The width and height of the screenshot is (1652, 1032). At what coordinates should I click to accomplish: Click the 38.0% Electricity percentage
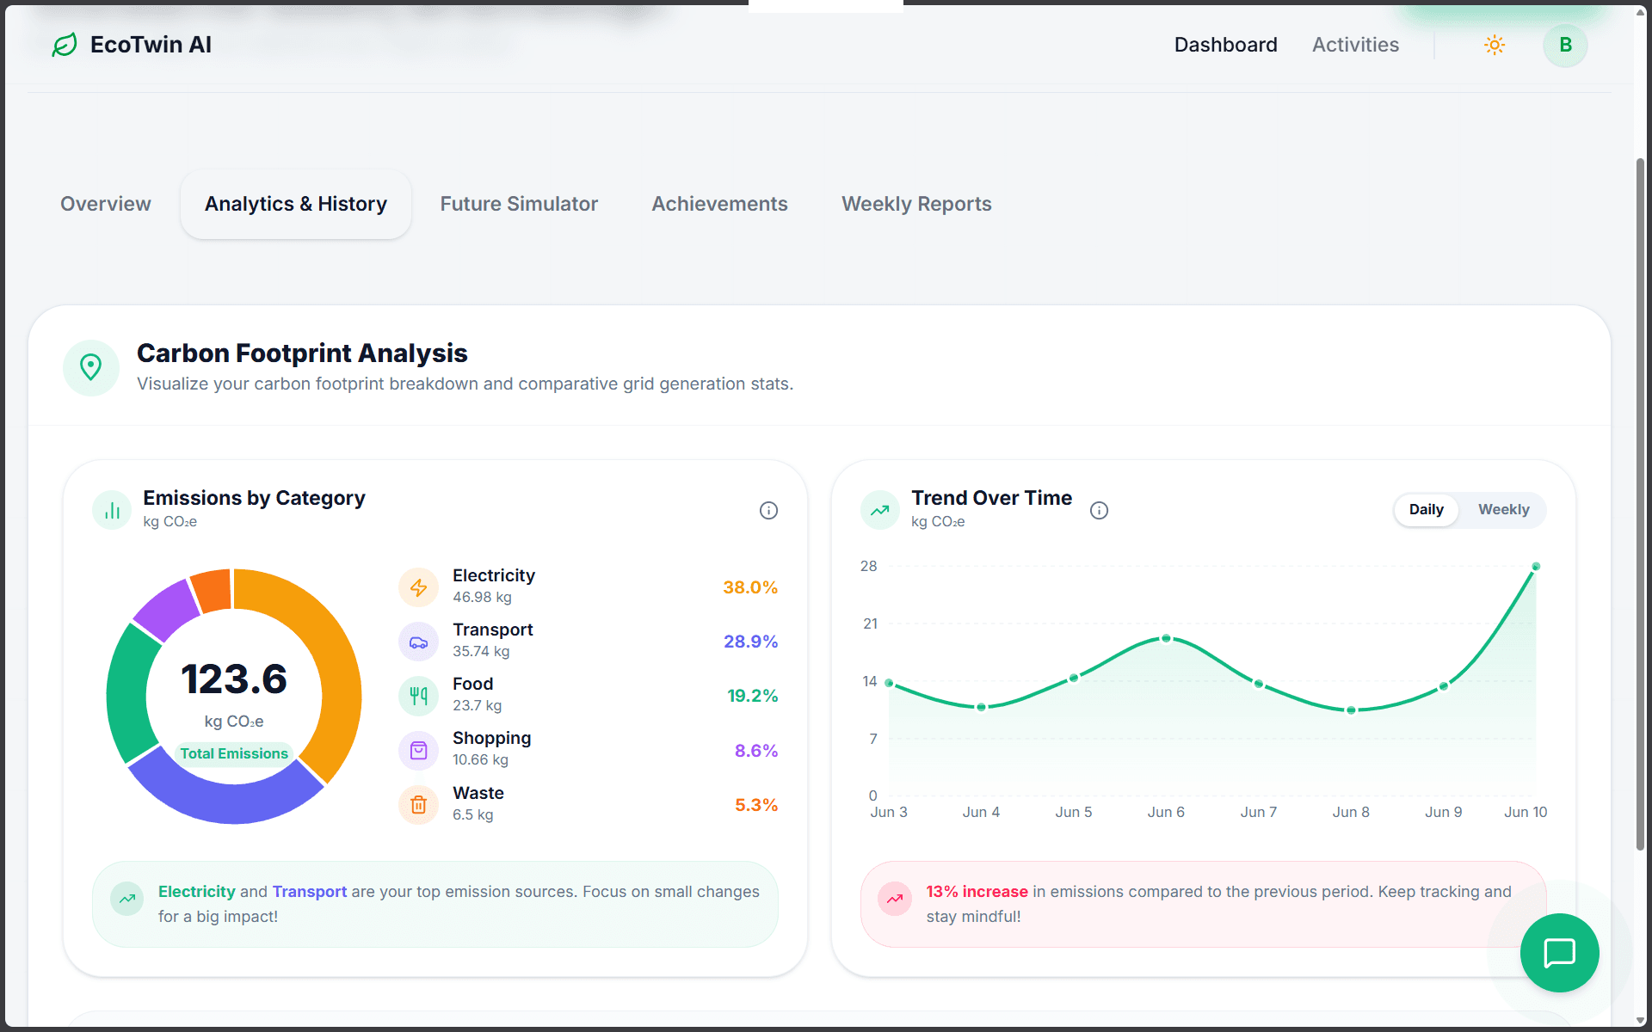[750, 587]
